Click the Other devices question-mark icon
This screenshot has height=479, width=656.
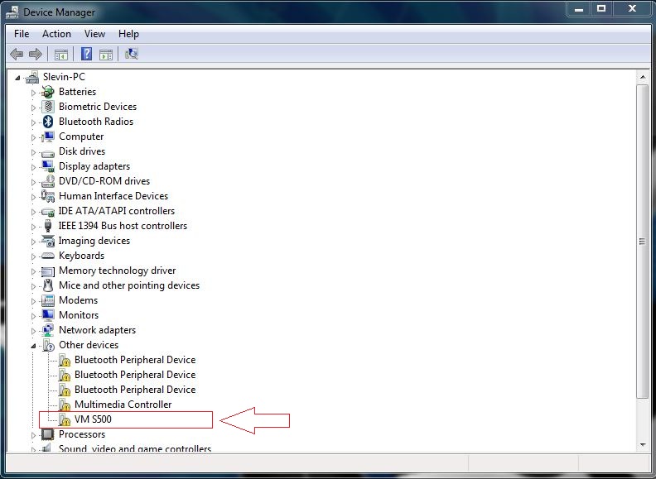(49, 346)
